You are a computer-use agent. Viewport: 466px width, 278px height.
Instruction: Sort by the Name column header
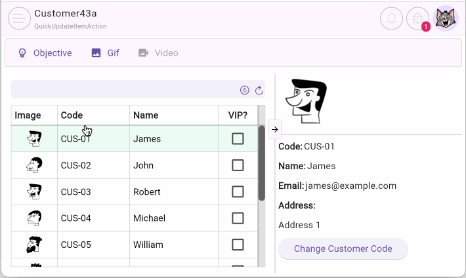pos(146,115)
